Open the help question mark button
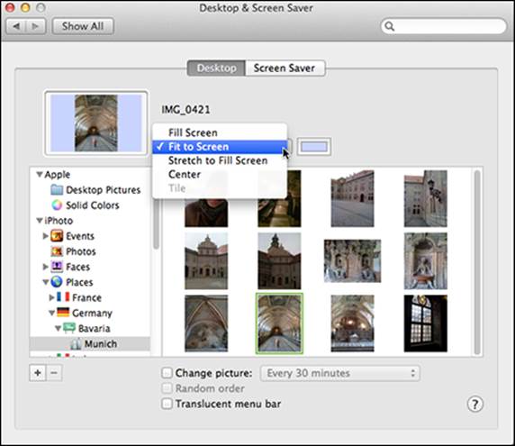The width and height of the screenshot is (515, 446). (x=474, y=404)
